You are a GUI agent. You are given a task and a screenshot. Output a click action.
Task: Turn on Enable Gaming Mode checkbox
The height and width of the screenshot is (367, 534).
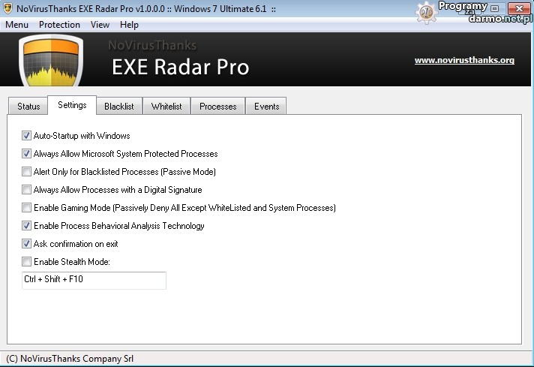pyautogui.click(x=27, y=208)
